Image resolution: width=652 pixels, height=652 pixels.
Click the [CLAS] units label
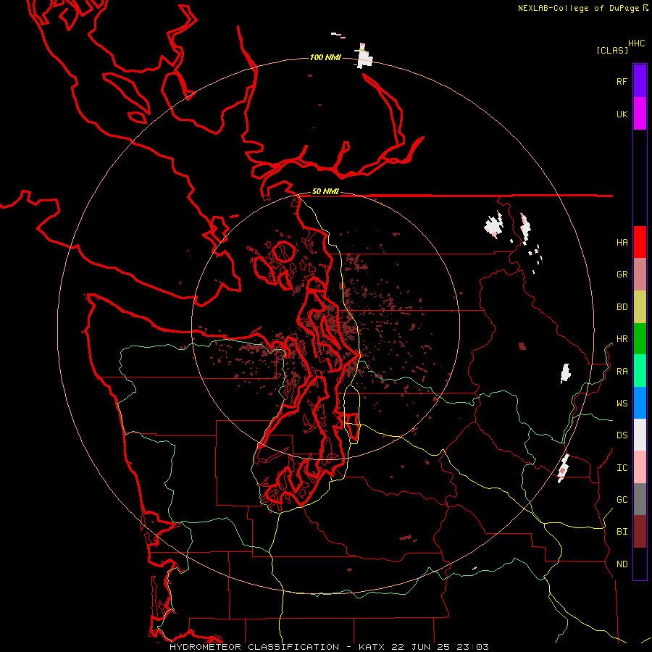click(x=612, y=50)
